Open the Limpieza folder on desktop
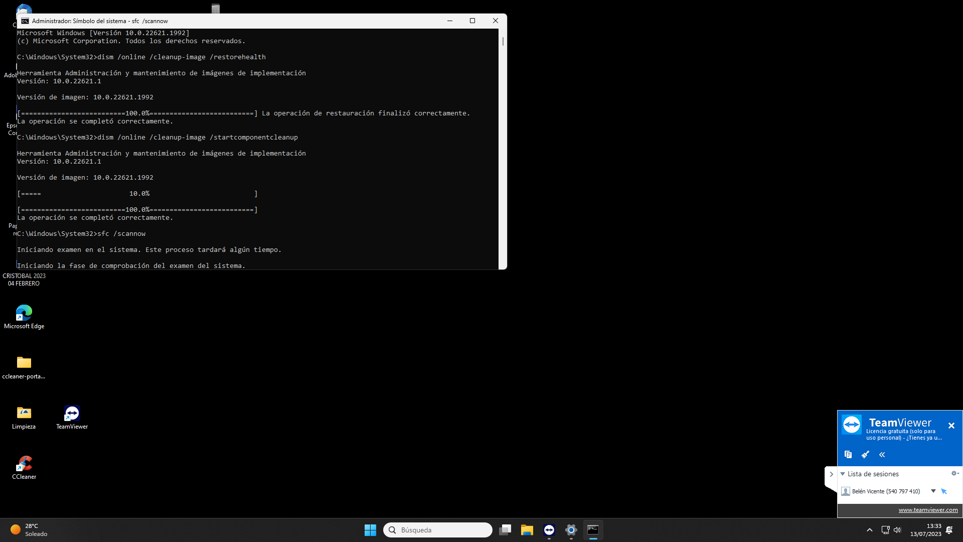 point(24,417)
